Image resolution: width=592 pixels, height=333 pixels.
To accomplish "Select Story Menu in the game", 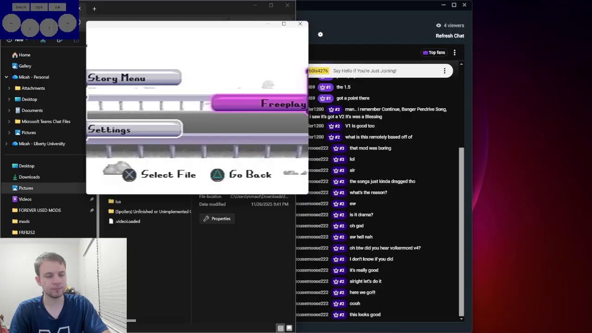I will click(x=134, y=78).
